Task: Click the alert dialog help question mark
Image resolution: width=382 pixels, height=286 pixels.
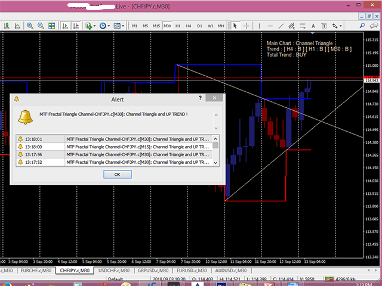Action: point(200,98)
